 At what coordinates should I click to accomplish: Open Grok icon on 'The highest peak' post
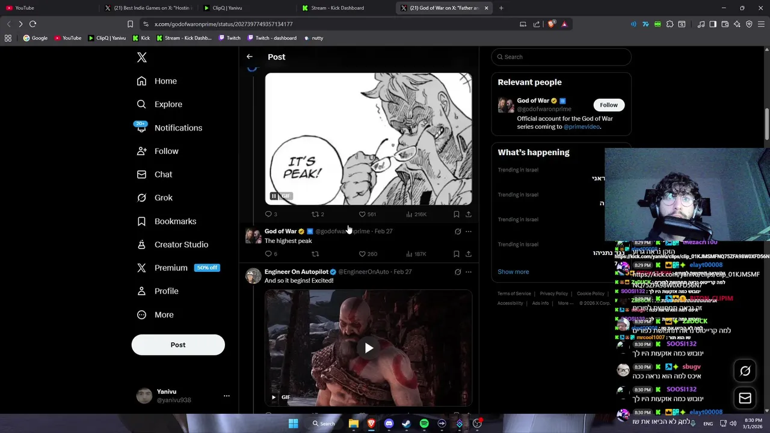[x=458, y=232]
